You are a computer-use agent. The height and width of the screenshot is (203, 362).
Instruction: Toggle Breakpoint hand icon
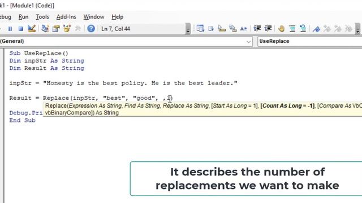pos(281,29)
